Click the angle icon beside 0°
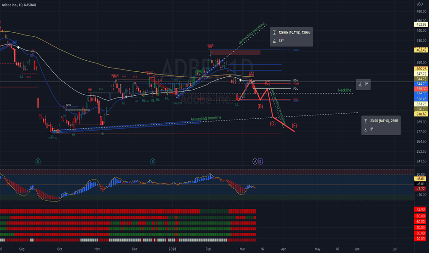 pos(360,84)
